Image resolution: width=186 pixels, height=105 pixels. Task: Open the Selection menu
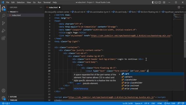[21, 2]
